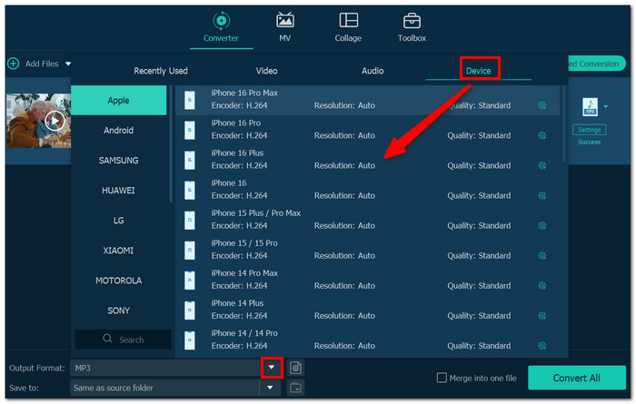The image size is (636, 404).
Task: Click iPhone 16 Pro Max phone icon
Action: [x=189, y=100]
